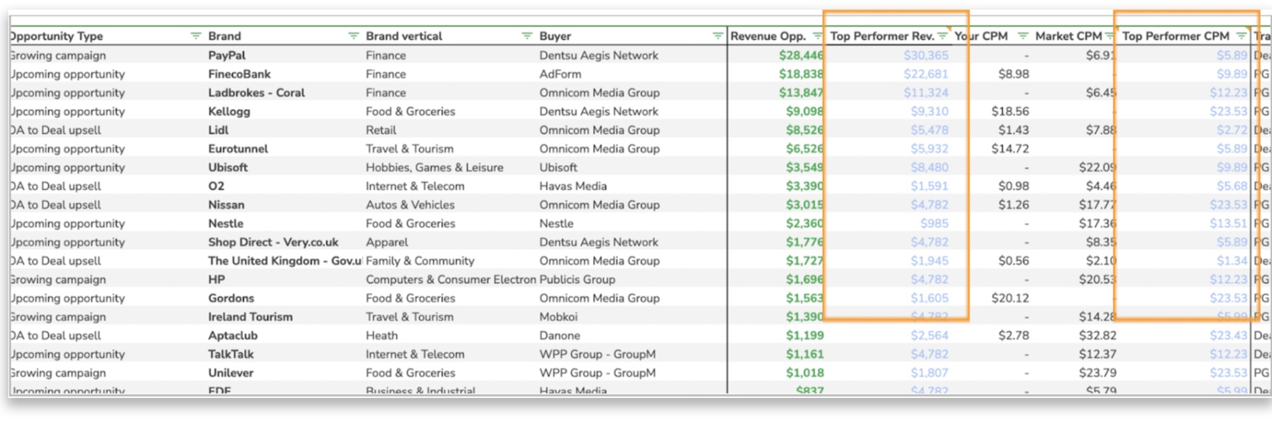Select the Nissan brand cell

226,205
